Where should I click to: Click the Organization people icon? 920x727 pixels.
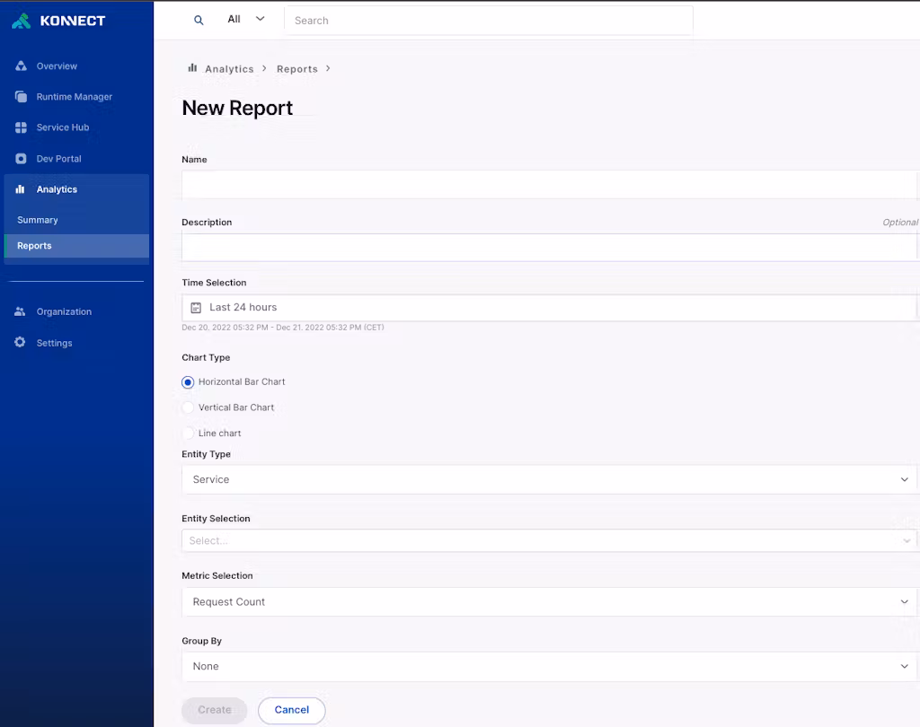[21, 312]
